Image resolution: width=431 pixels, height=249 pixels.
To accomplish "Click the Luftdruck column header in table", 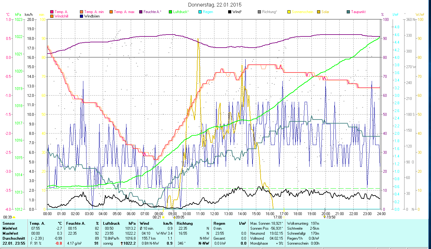I will (111, 223).
